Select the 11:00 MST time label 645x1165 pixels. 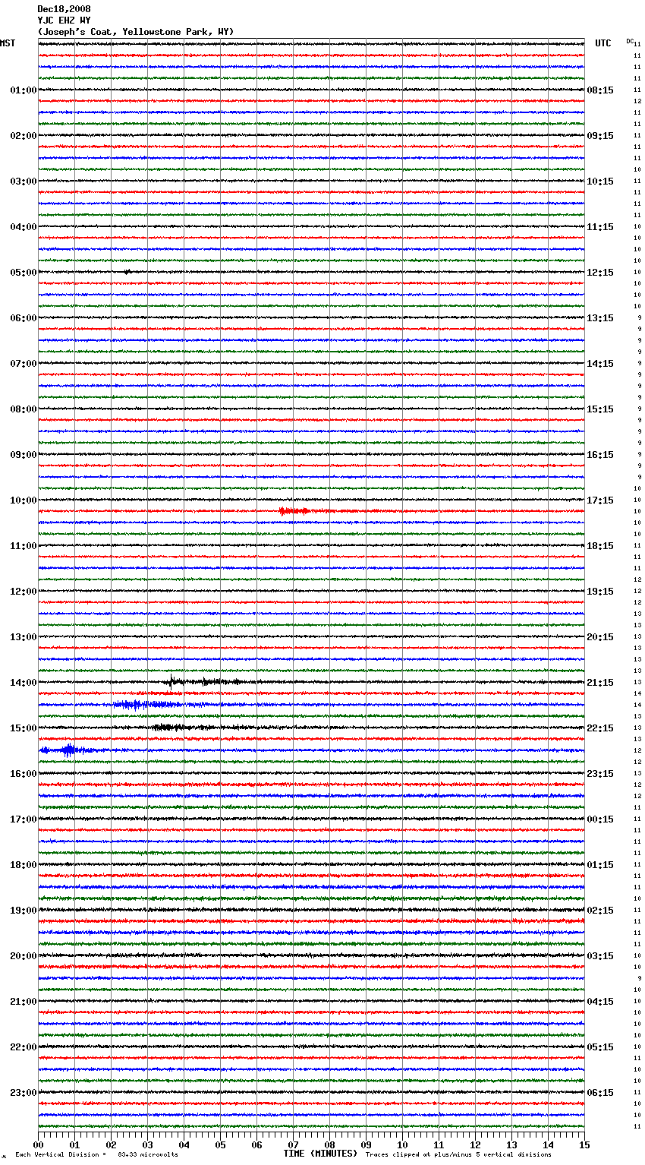(24, 546)
